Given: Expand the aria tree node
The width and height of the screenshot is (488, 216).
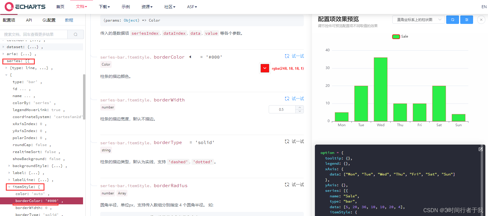Looking at the screenshot, I should pyautogui.click(x=4, y=54).
